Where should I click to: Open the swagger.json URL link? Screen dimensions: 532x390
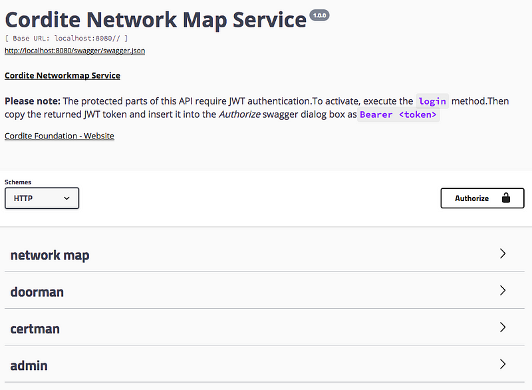[x=74, y=51]
